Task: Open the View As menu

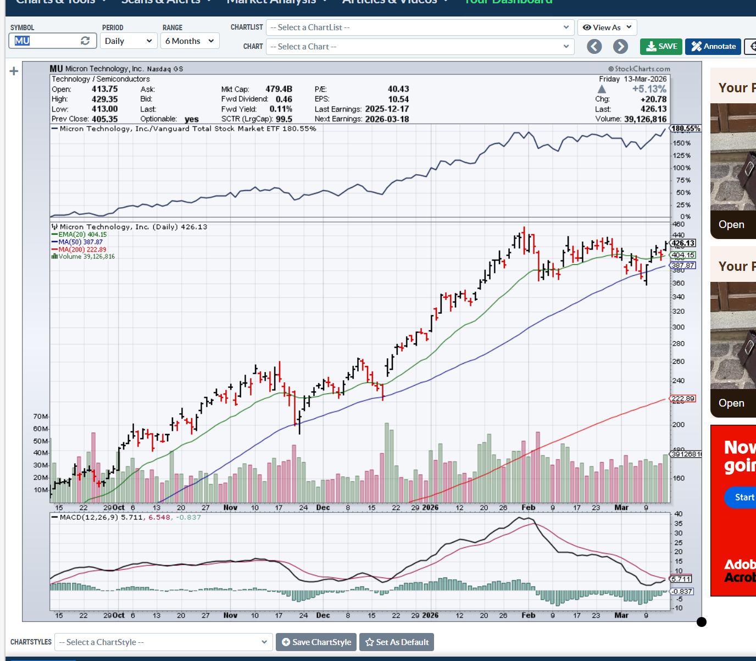Action: (607, 27)
